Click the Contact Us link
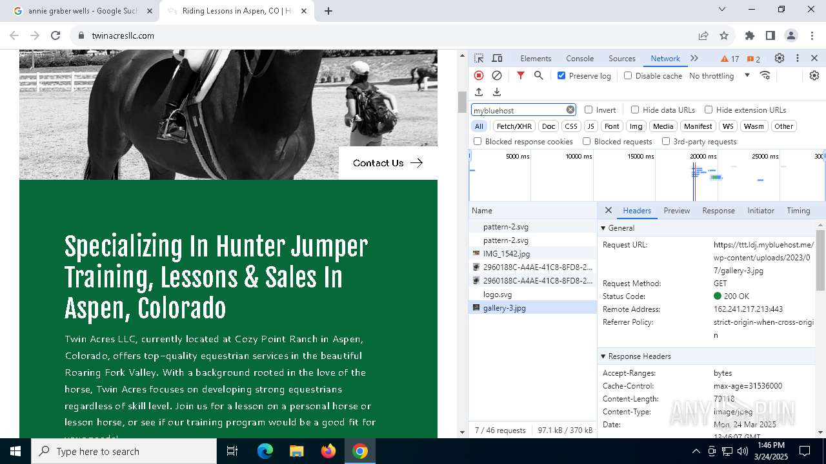Screen dimensions: 826x464 pyautogui.click(x=388, y=163)
